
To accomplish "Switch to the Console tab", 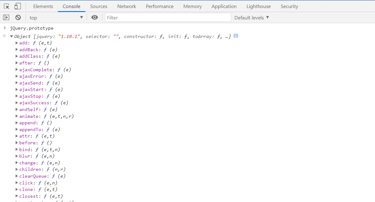I will click(71, 6).
